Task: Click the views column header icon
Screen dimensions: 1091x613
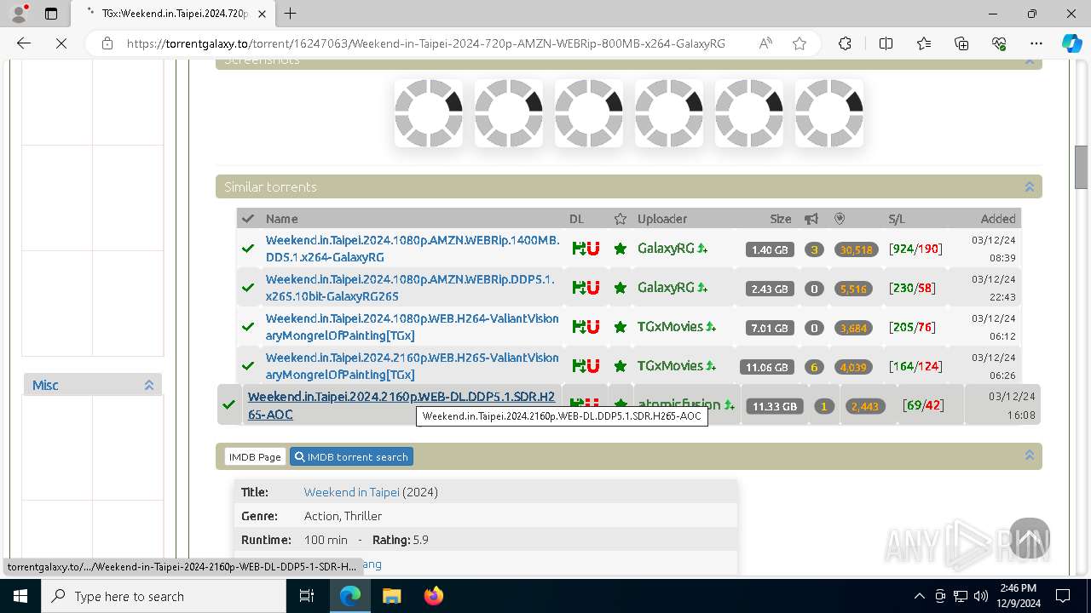Action: pyautogui.click(x=840, y=219)
